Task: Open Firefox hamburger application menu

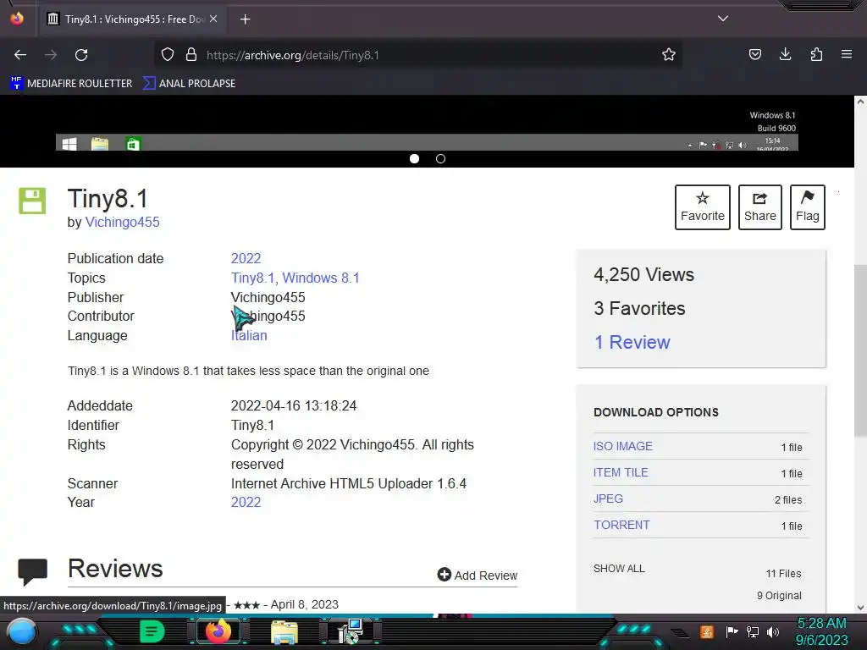Action: pos(847,54)
